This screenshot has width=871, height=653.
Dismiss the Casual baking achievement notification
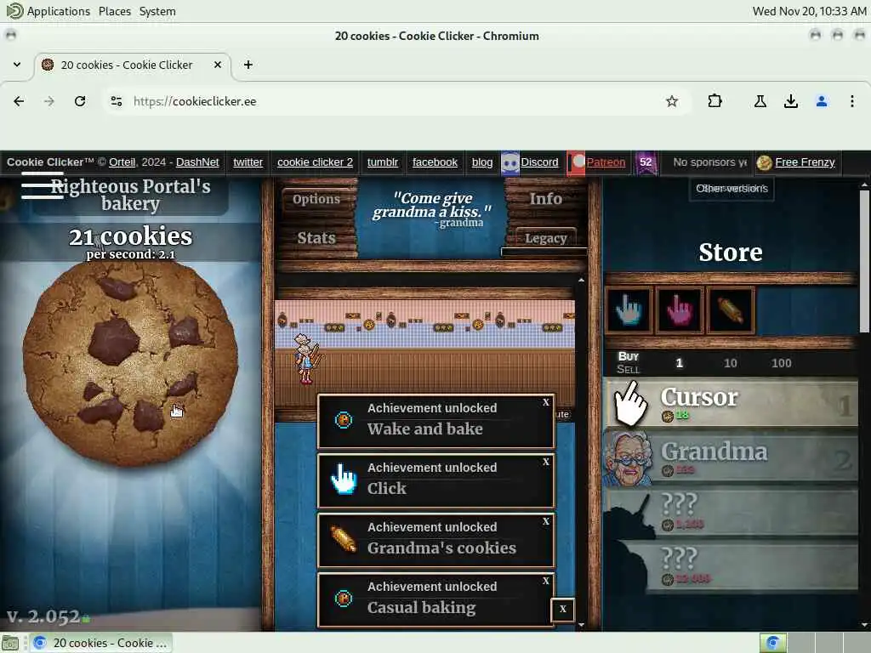(x=545, y=580)
